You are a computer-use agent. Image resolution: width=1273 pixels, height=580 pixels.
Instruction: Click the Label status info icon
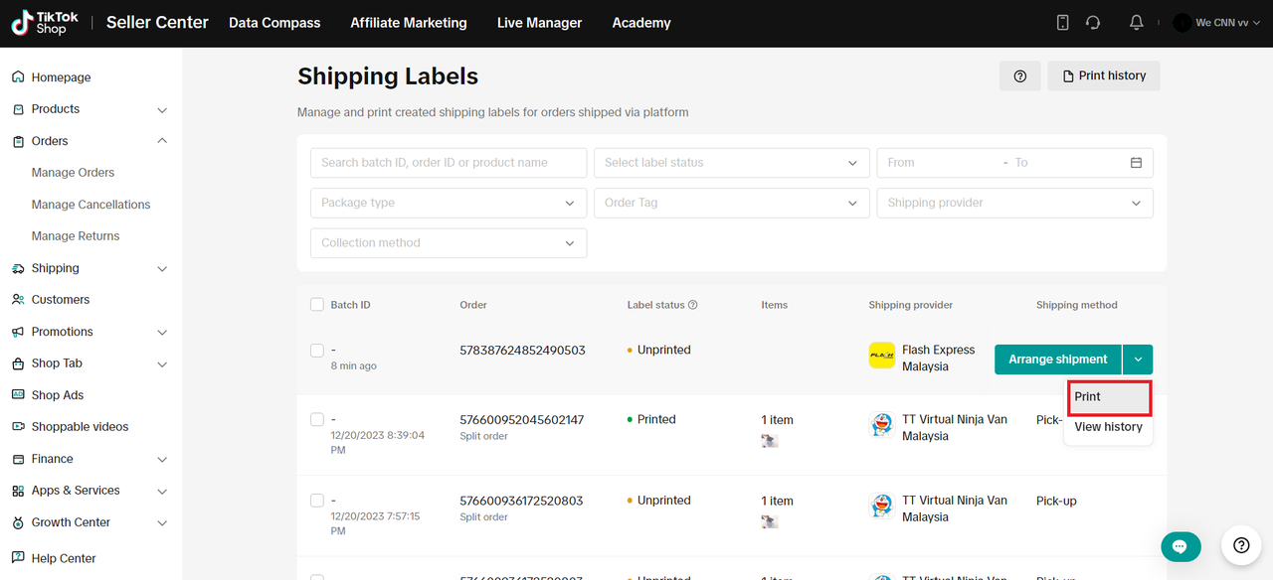(x=693, y=305)
